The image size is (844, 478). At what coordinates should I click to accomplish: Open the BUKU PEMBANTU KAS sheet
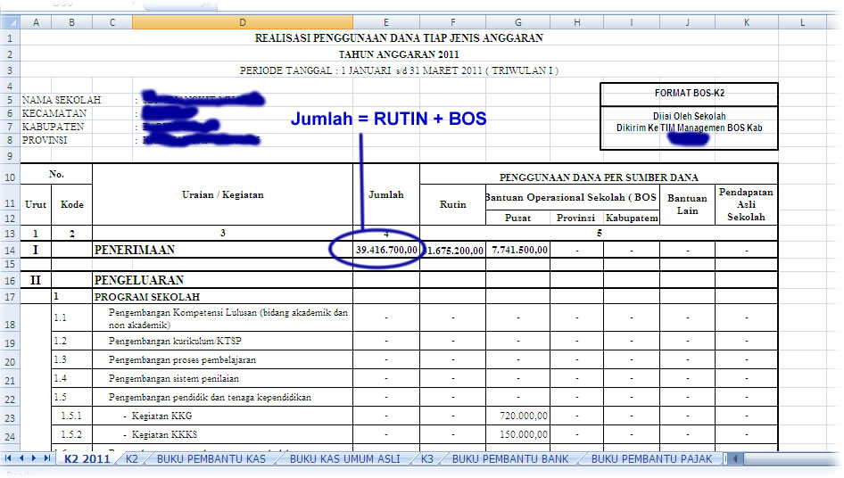coord(211,458)
